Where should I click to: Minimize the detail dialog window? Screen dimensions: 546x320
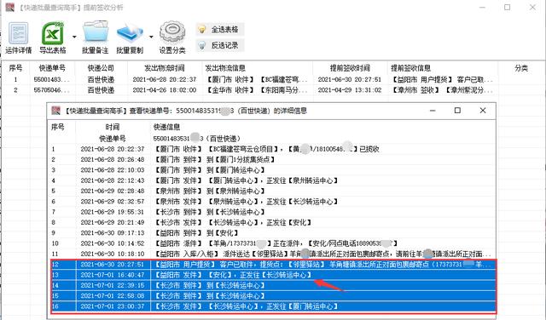433,111
